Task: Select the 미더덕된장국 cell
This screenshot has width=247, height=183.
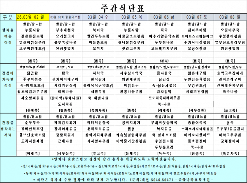Action: 98,123
